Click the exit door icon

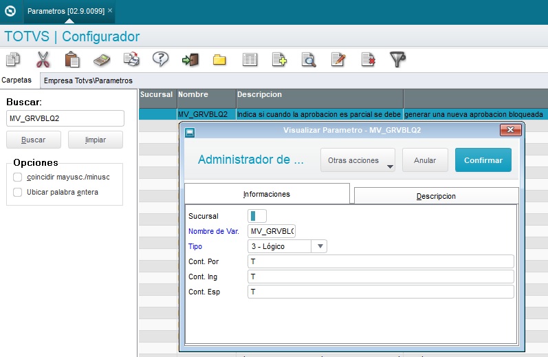click(190, 60)
